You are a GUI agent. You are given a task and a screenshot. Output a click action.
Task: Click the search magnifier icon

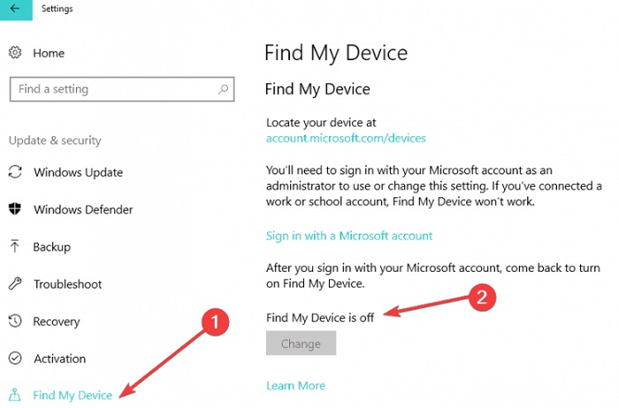coord(223,89)
